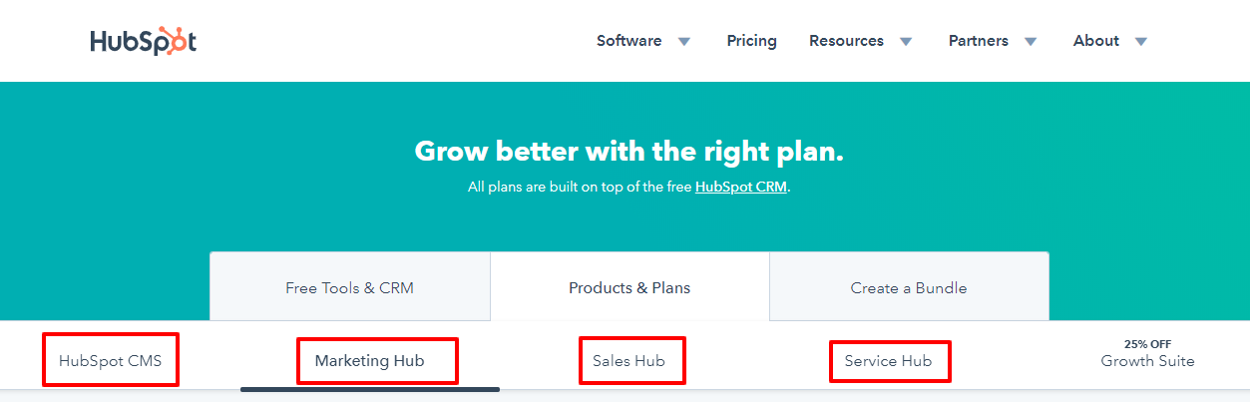Expand the arrow beside About
Viewport: 1250px width, 402px height.
point(1141,42)
